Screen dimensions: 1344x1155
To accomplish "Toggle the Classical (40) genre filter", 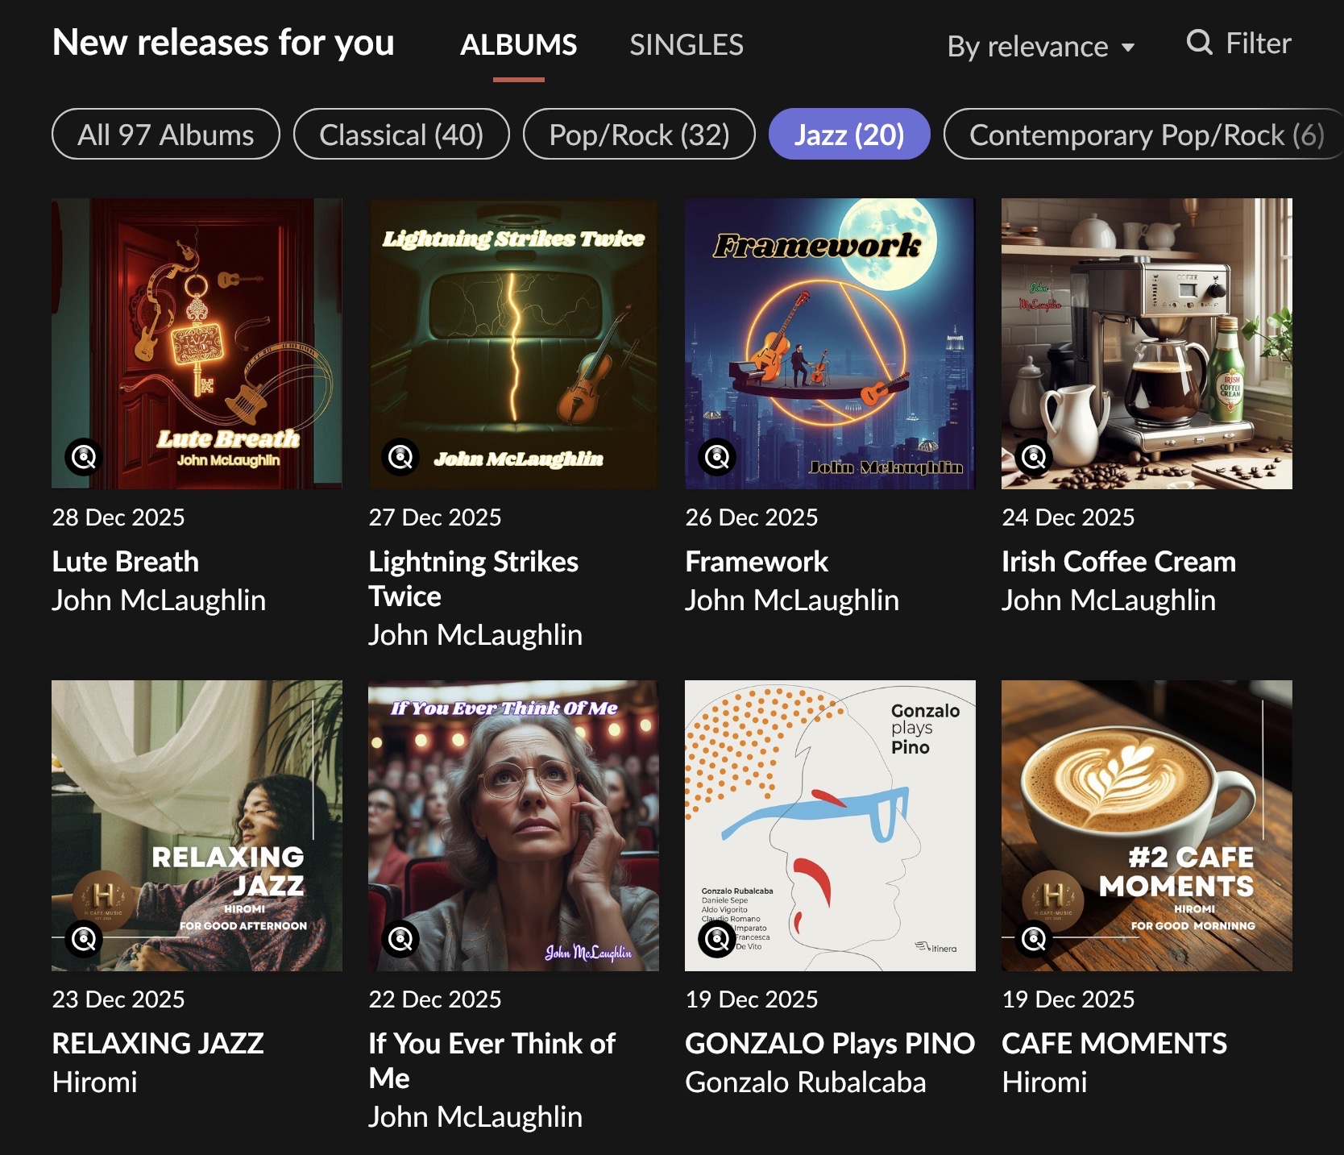I will click(401, 135).
